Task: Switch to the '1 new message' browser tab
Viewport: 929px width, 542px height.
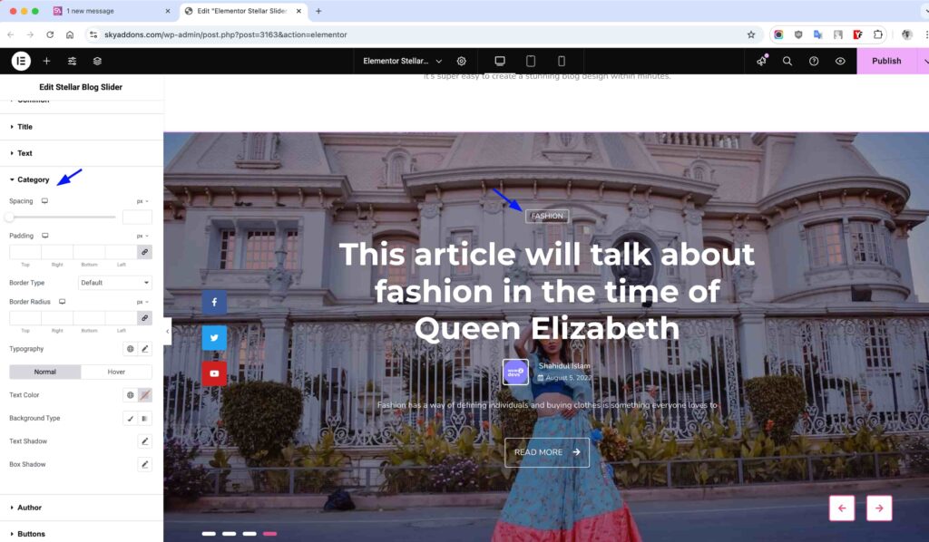Action: pyautogui.click(x=112, y=11)
